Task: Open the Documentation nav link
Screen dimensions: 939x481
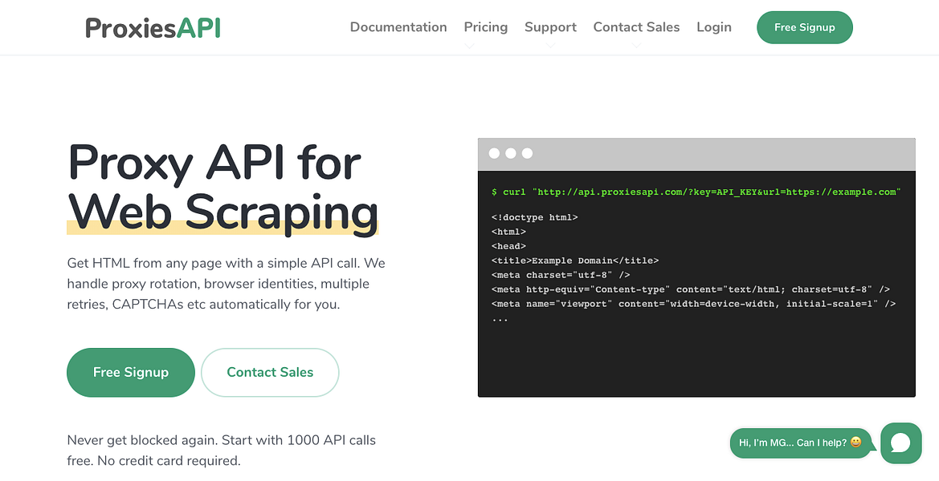Action: click(x=398, y=27)
